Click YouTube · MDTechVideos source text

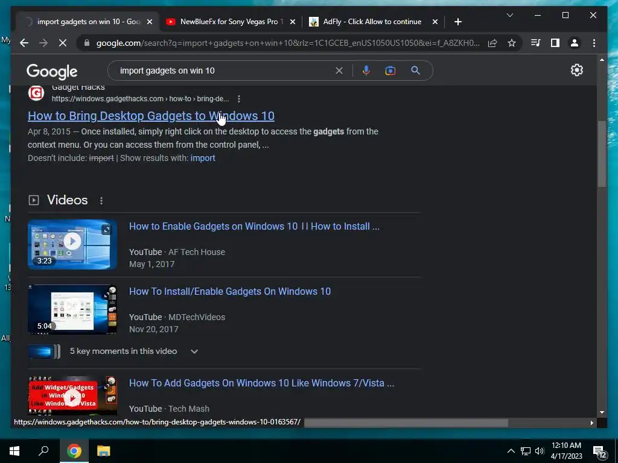pos(177,317)
